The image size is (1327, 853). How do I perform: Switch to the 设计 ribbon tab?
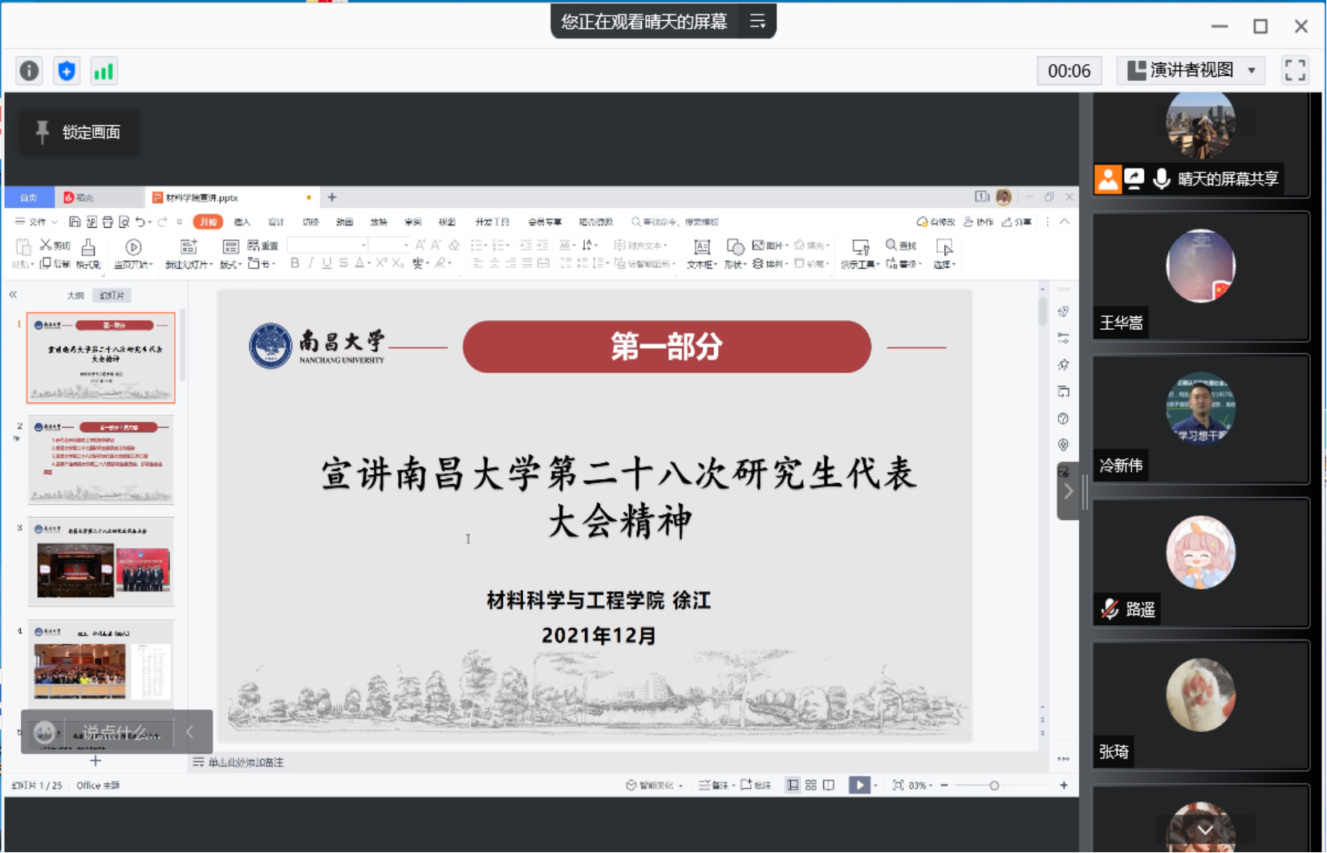[276, 221]
